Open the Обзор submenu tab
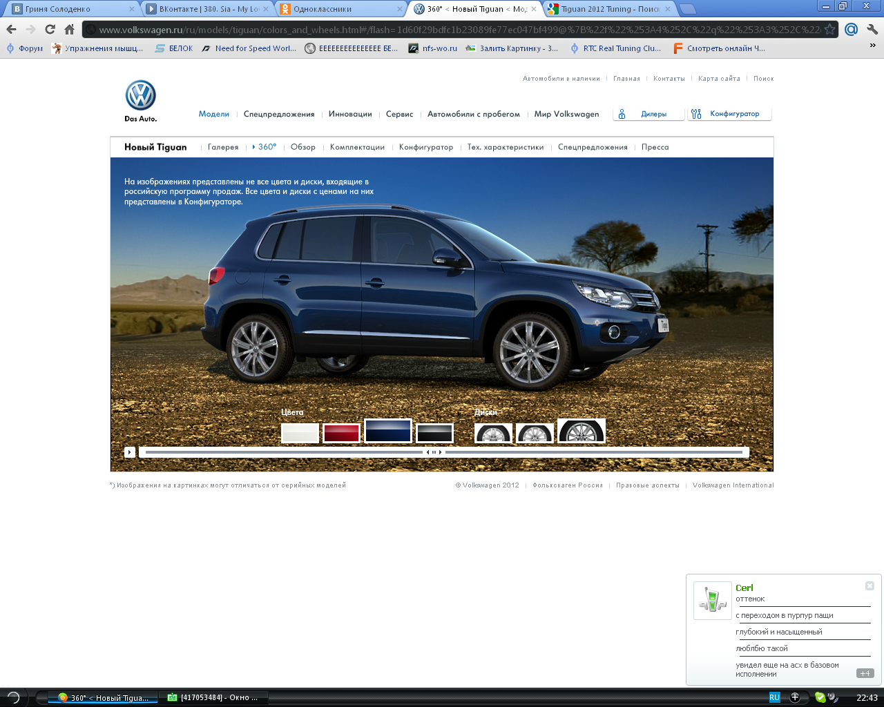Screen dimensions: 884x707 [303, 147]
